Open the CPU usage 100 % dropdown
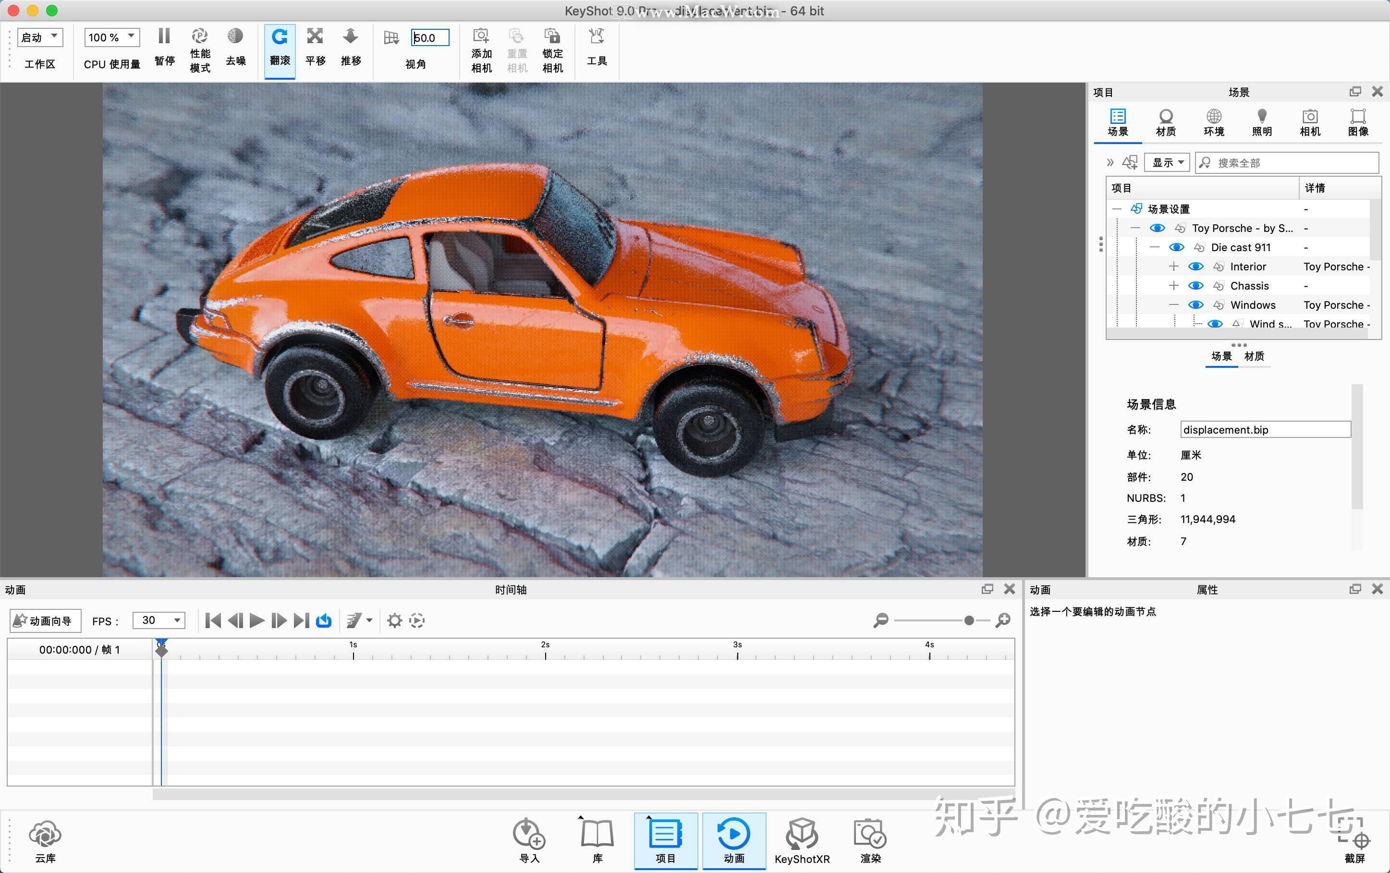This screenshot has height=873, width=1390. click(112, 37)
